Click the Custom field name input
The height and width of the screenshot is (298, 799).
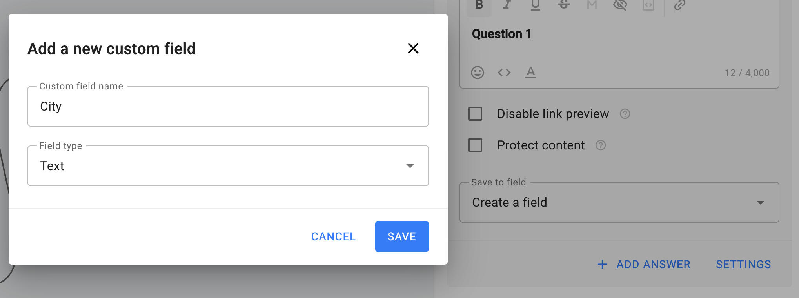[x=228, y=107]
